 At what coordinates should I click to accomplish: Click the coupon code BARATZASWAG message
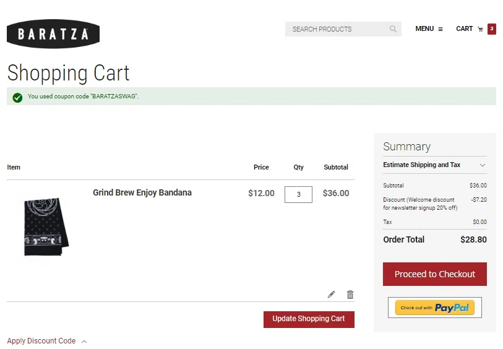tap(83, 97)
